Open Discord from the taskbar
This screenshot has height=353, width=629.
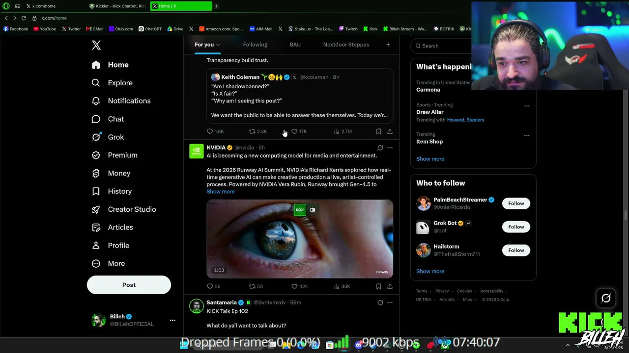pyautogui.click(x=358, y=345)
